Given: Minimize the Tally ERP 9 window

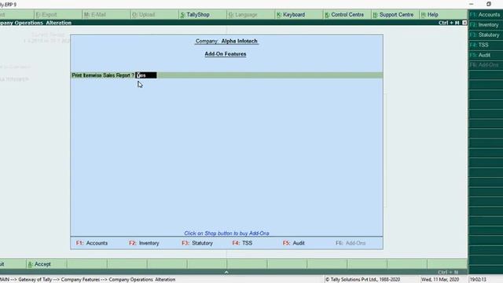Looking at the screenshot, I should pos(471,4).
